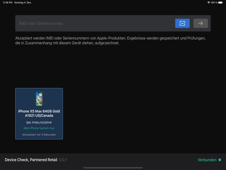Click the 5:38 PM clock
The image size is (226, 170).
click(8, 2)
